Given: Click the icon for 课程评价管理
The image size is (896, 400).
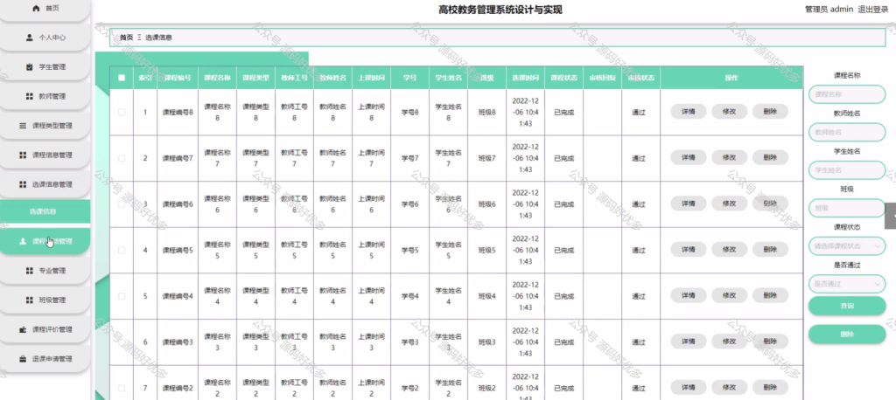Looking at the screenshot, I should (23, 329).
